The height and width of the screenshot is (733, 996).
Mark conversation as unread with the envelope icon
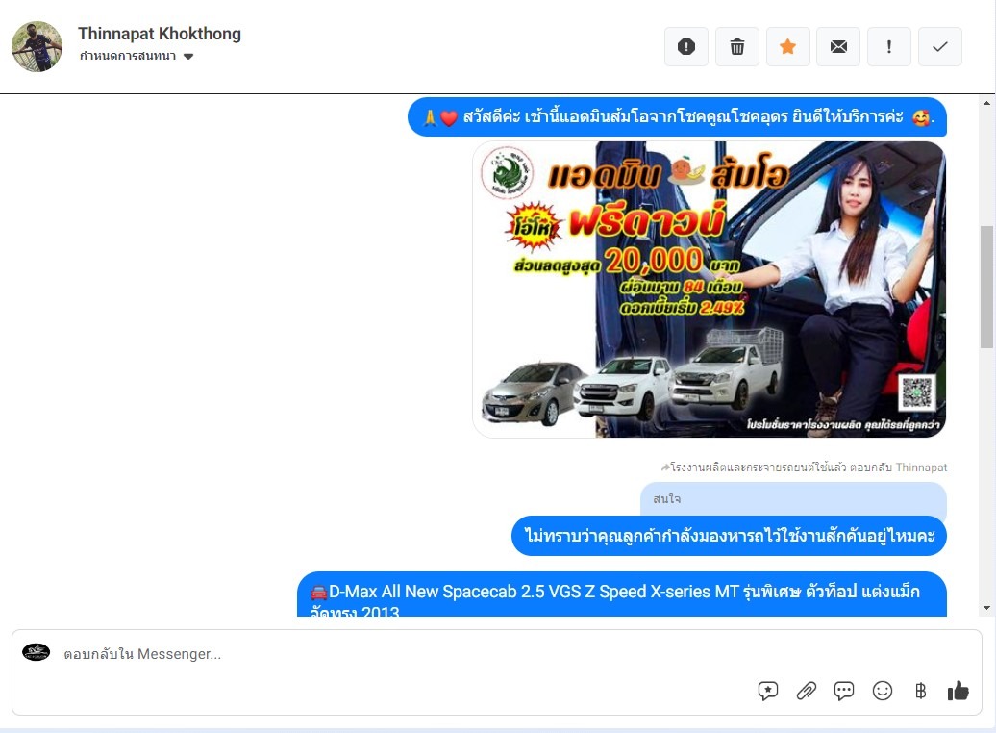point(838,46)
